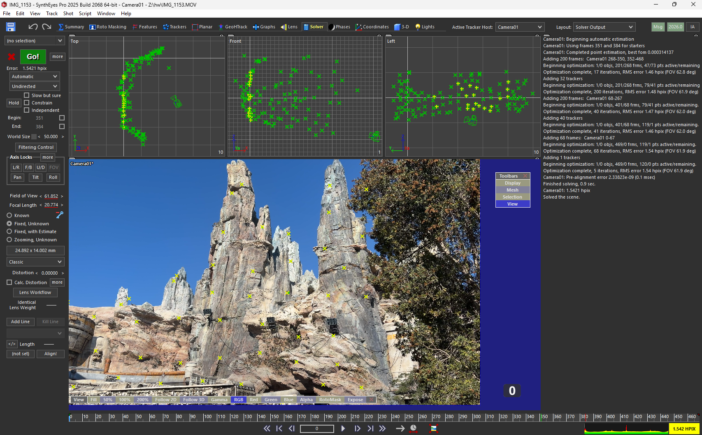Switch to the Trackers room tab

click(174, 27)
